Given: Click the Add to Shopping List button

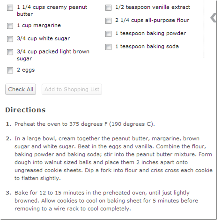Looking at the screenshot, I should click(x=72, y=89).
